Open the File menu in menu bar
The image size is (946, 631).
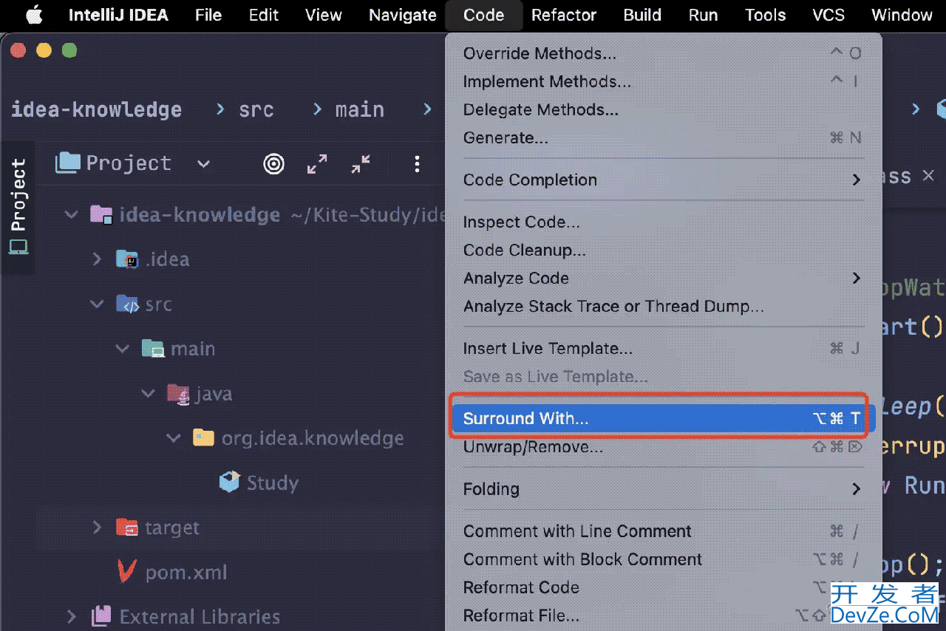point(208,15)
